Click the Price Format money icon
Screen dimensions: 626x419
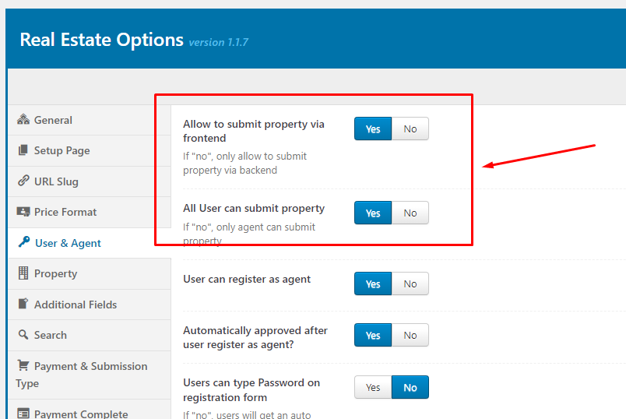pyautogui.click(x=23, y=212)
